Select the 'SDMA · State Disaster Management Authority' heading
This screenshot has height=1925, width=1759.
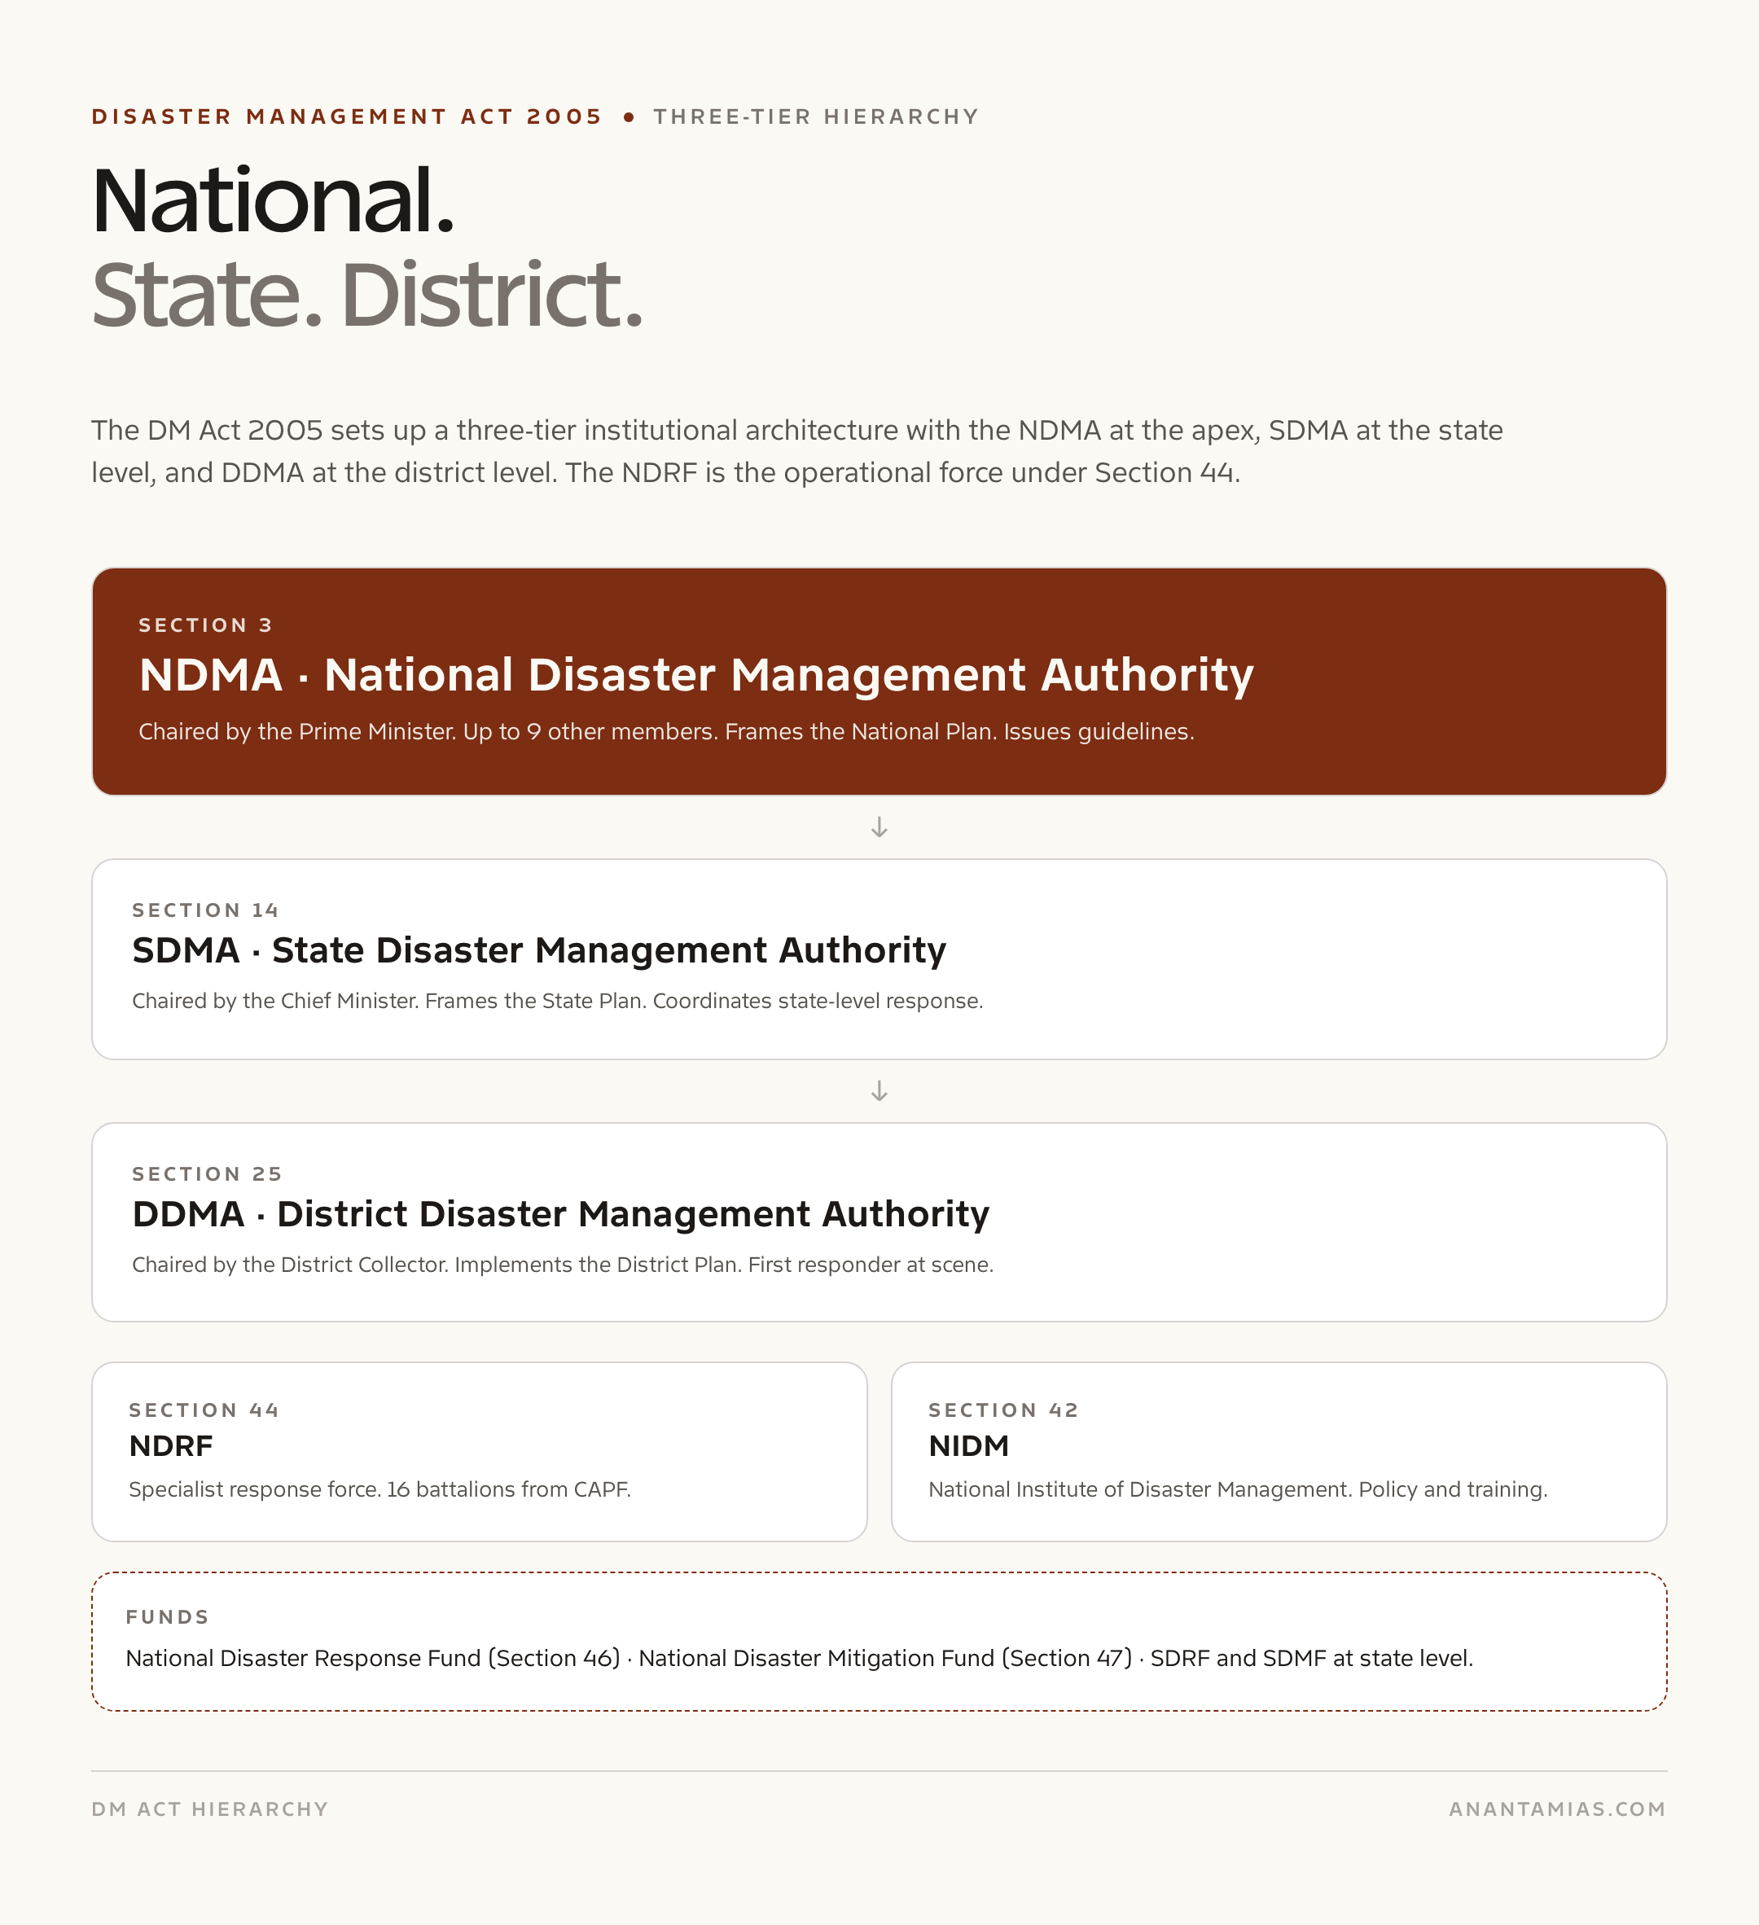pos(540,950)
